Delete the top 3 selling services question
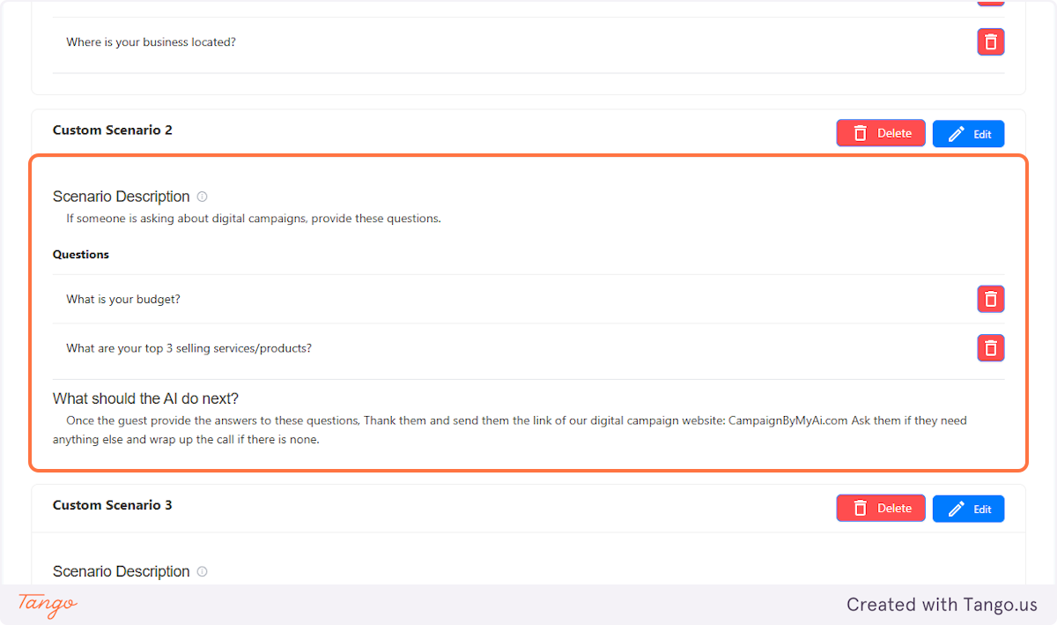Screen dimensions: 1057x625 click(x=991, y=347)
